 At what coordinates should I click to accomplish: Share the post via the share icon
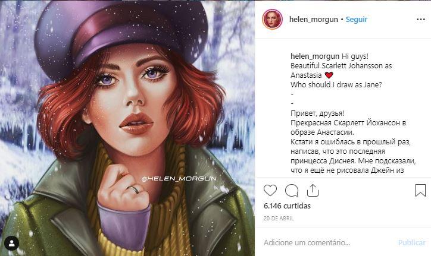pyautogui.click(x=313, y=191)
